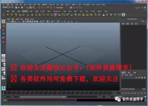Image resolution: width=148 pixels, height=106 pixels.
Task: Toggle the Channel Box panel top-right icon
Action: 145,8
